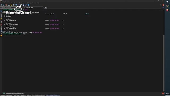
Task: Click the View toolbar icon
Action: [x=14, y=5]
